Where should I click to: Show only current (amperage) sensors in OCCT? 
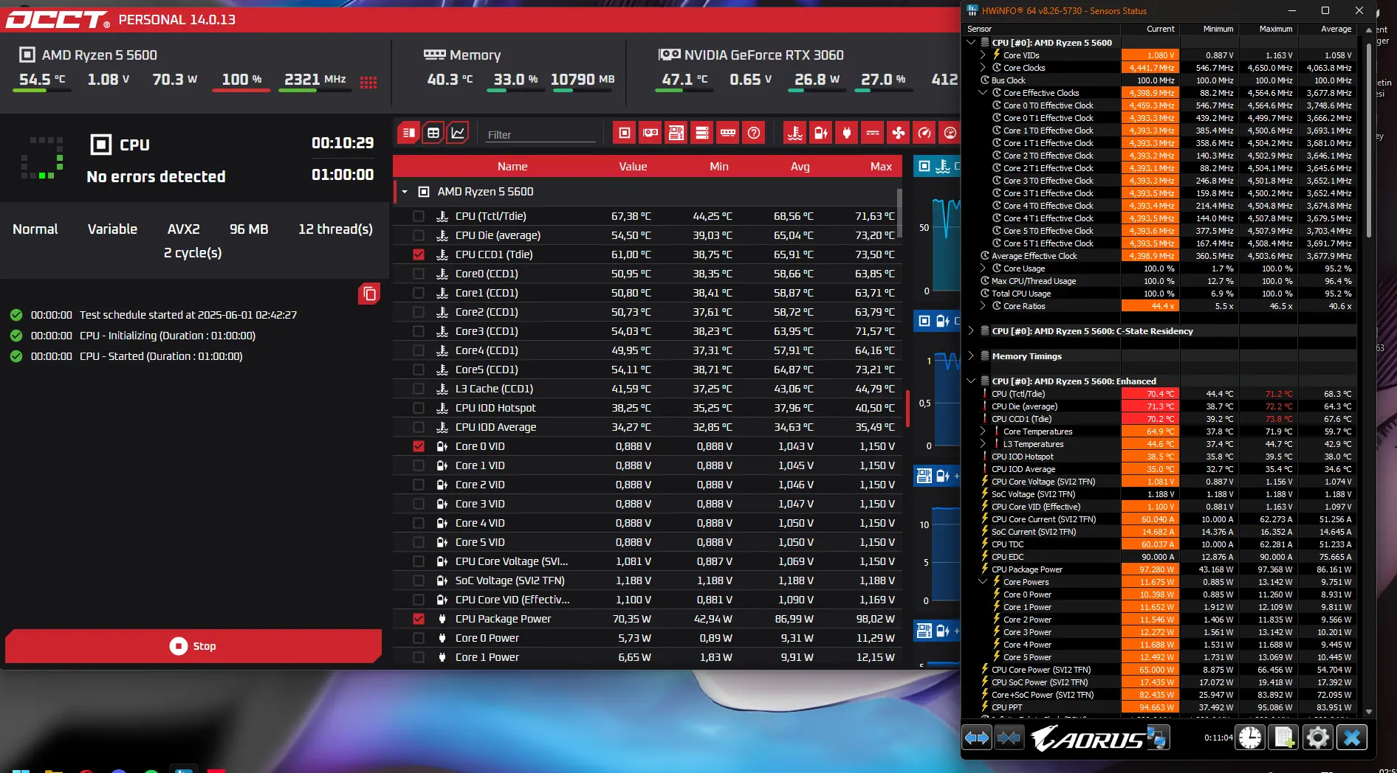(873, 133)
